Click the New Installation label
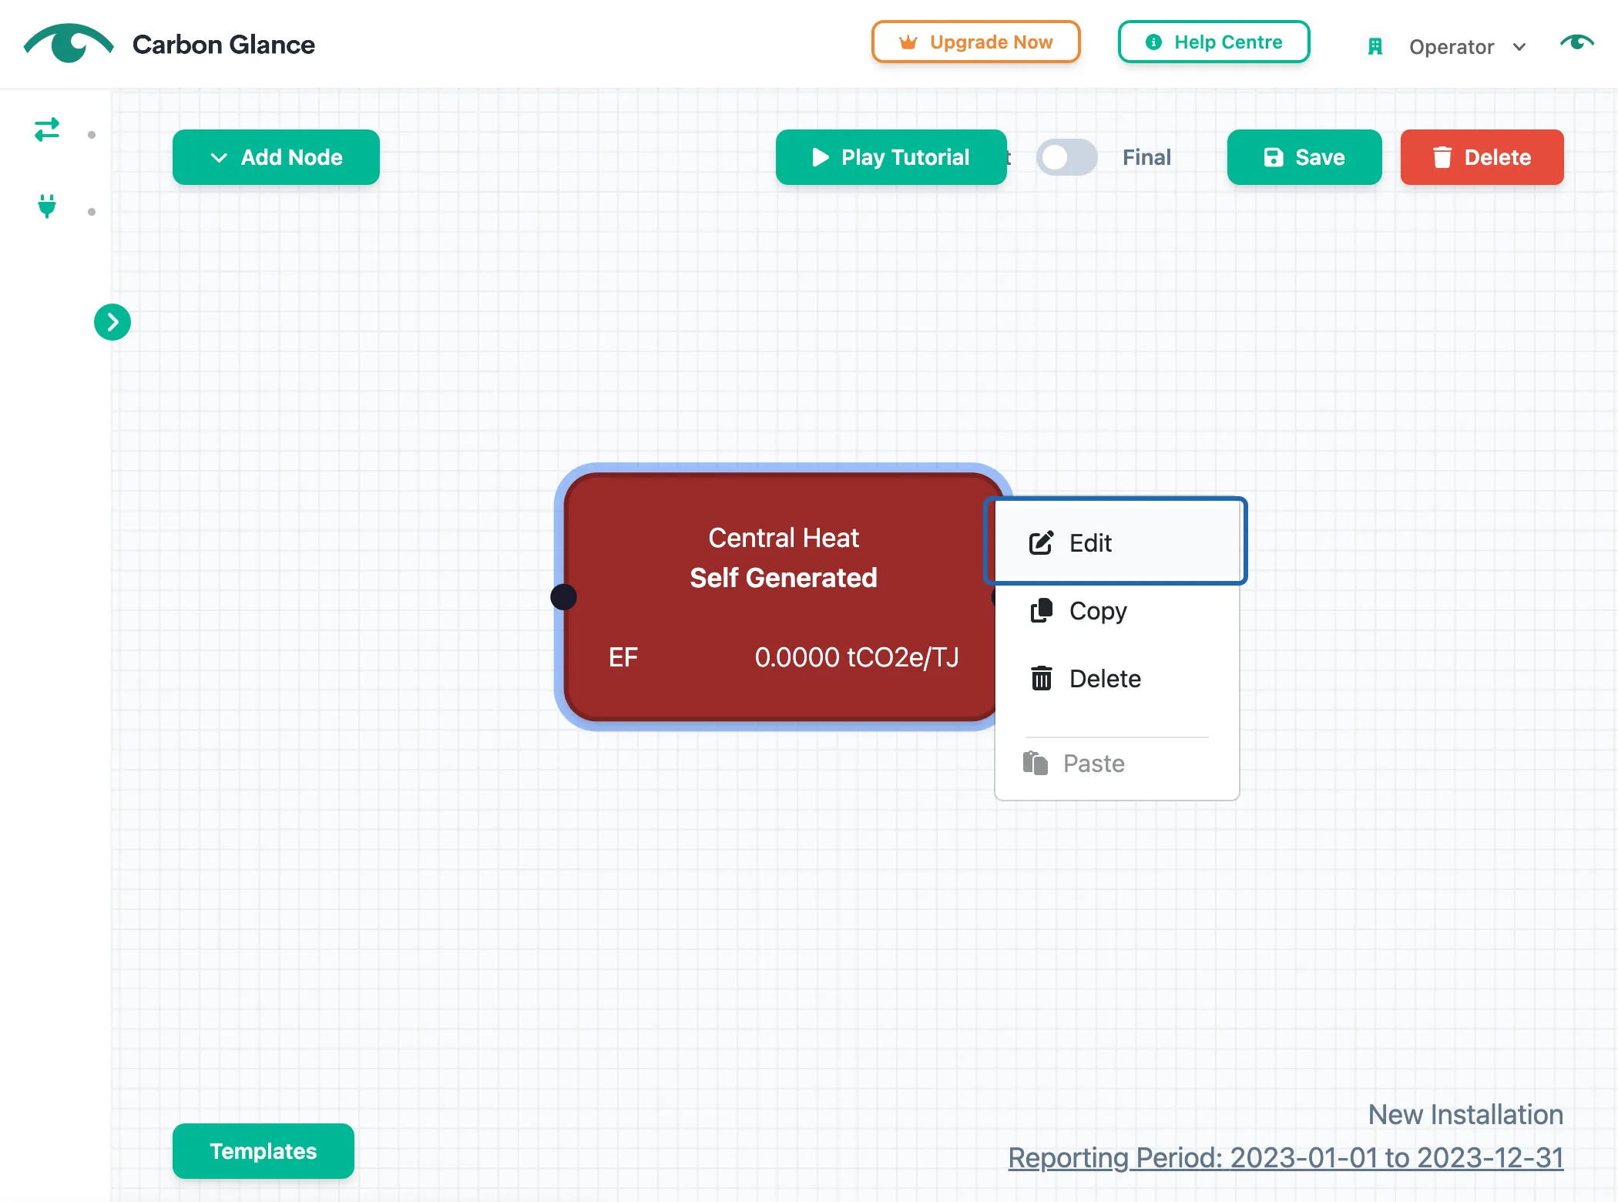Screen dimensions: 1618x1202 [1465, 1115]
